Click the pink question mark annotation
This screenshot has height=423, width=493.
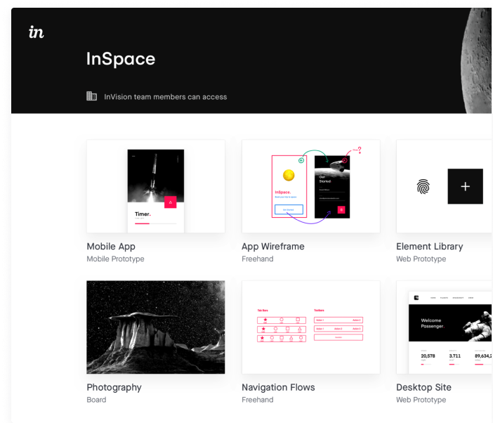pyautogui.click(x=358, y=150)
